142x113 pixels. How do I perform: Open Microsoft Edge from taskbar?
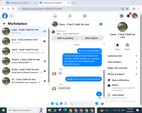pyautogui.click(x=65, y=110)
